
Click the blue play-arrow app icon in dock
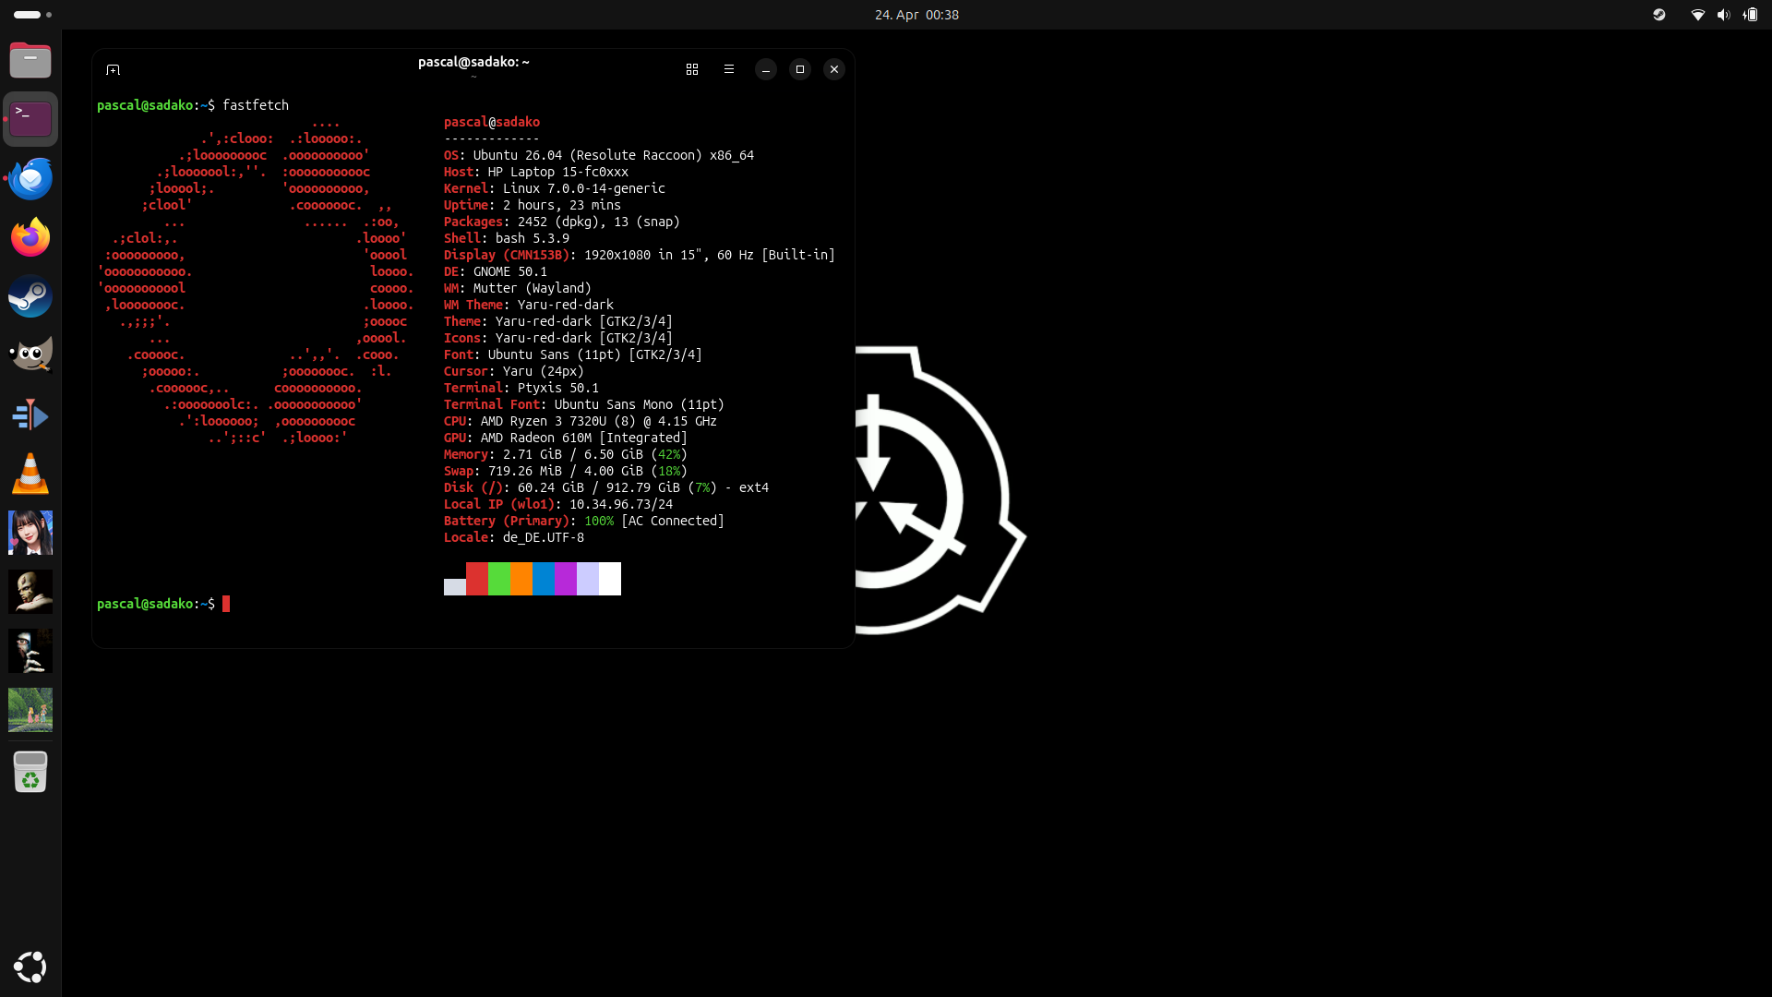tap(30, 414)
